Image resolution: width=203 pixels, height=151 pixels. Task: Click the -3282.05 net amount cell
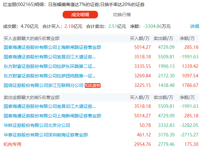189,125
